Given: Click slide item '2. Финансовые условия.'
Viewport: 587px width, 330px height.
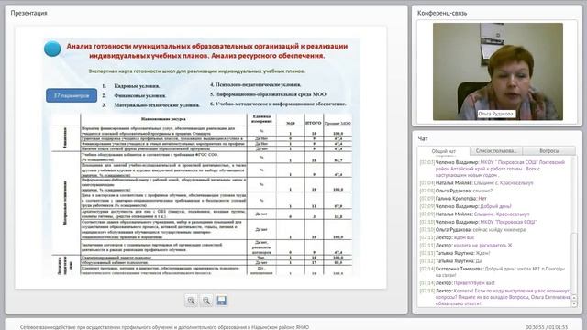Looking at the screenshot, I should coord(134,95).
